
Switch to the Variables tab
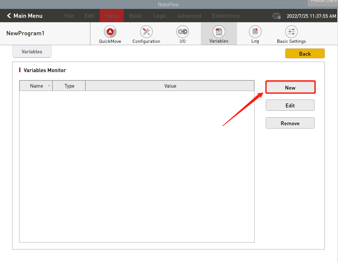tap(32, 52)
